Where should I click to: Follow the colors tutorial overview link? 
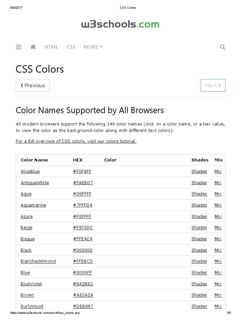pyautogui.click(x=76, y=141)
